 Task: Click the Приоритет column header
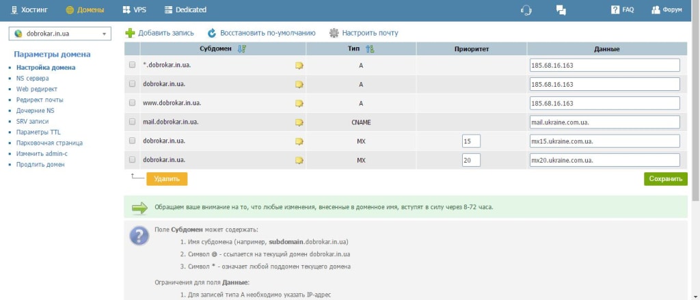pos(472,49)
